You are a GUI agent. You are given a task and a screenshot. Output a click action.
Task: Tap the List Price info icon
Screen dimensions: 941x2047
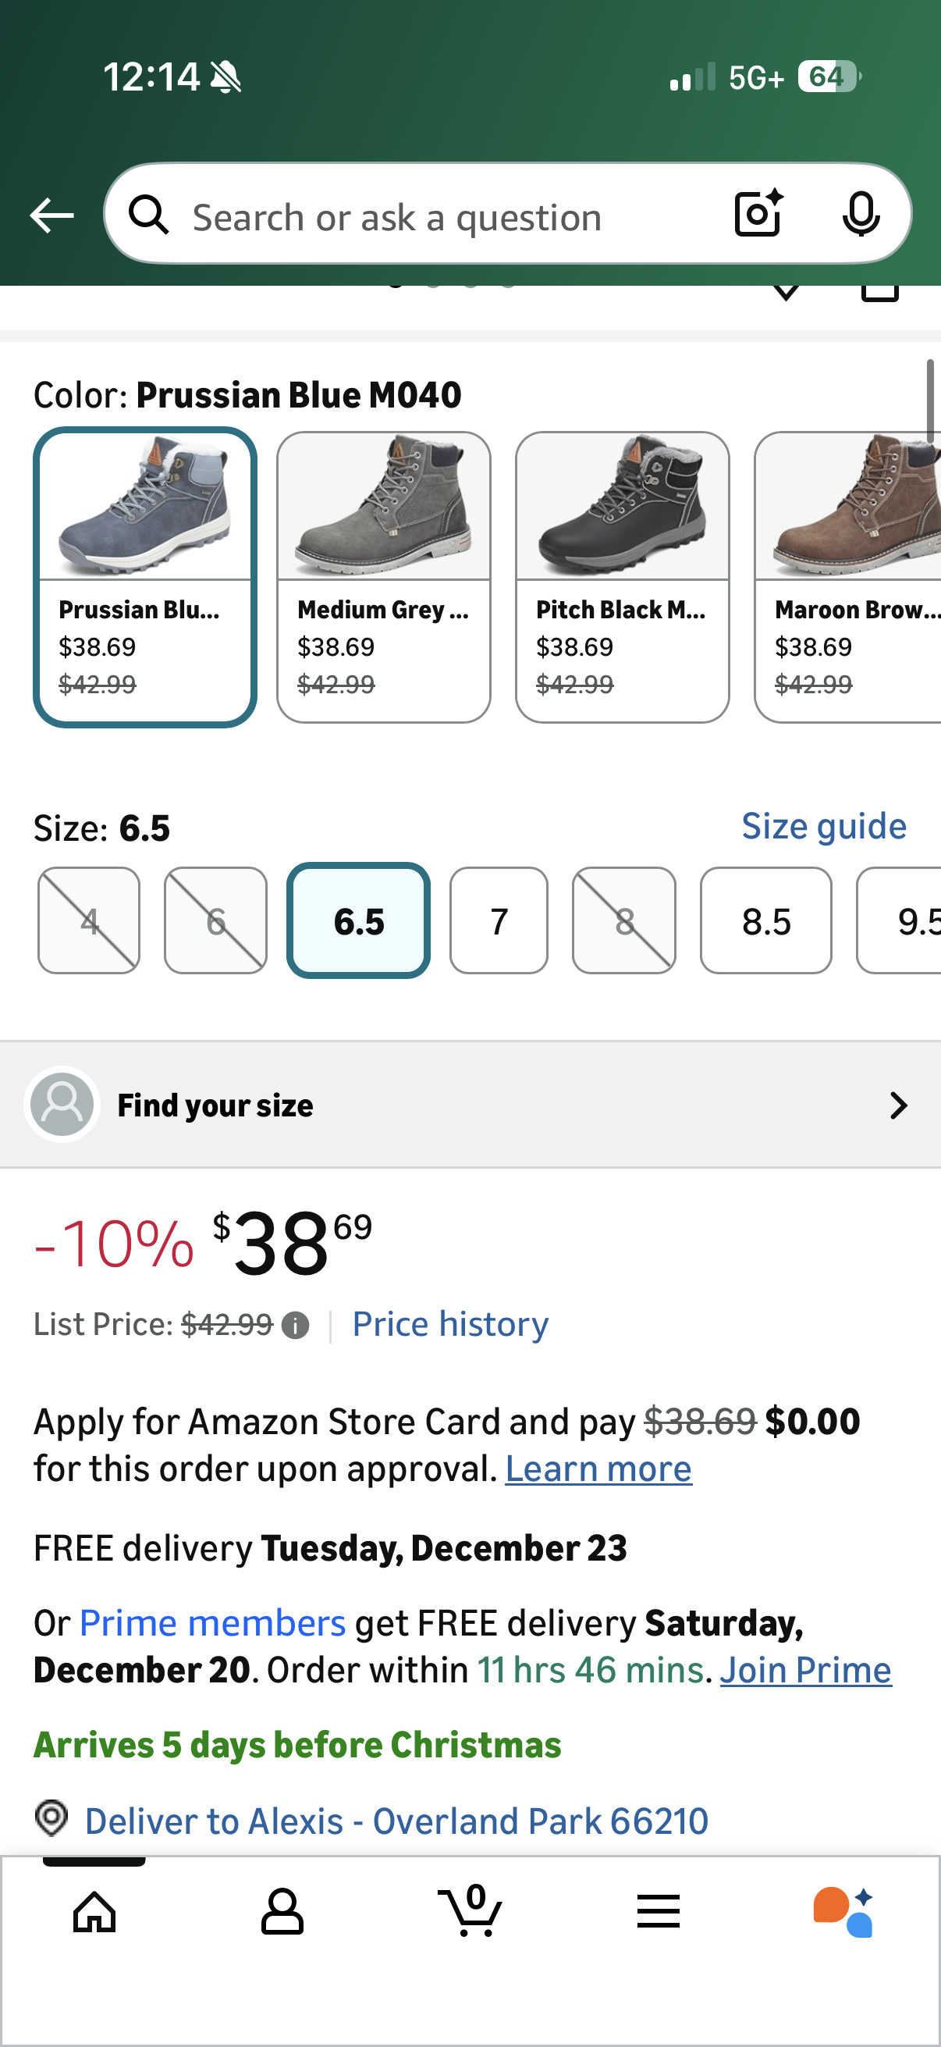(296, 1326)
